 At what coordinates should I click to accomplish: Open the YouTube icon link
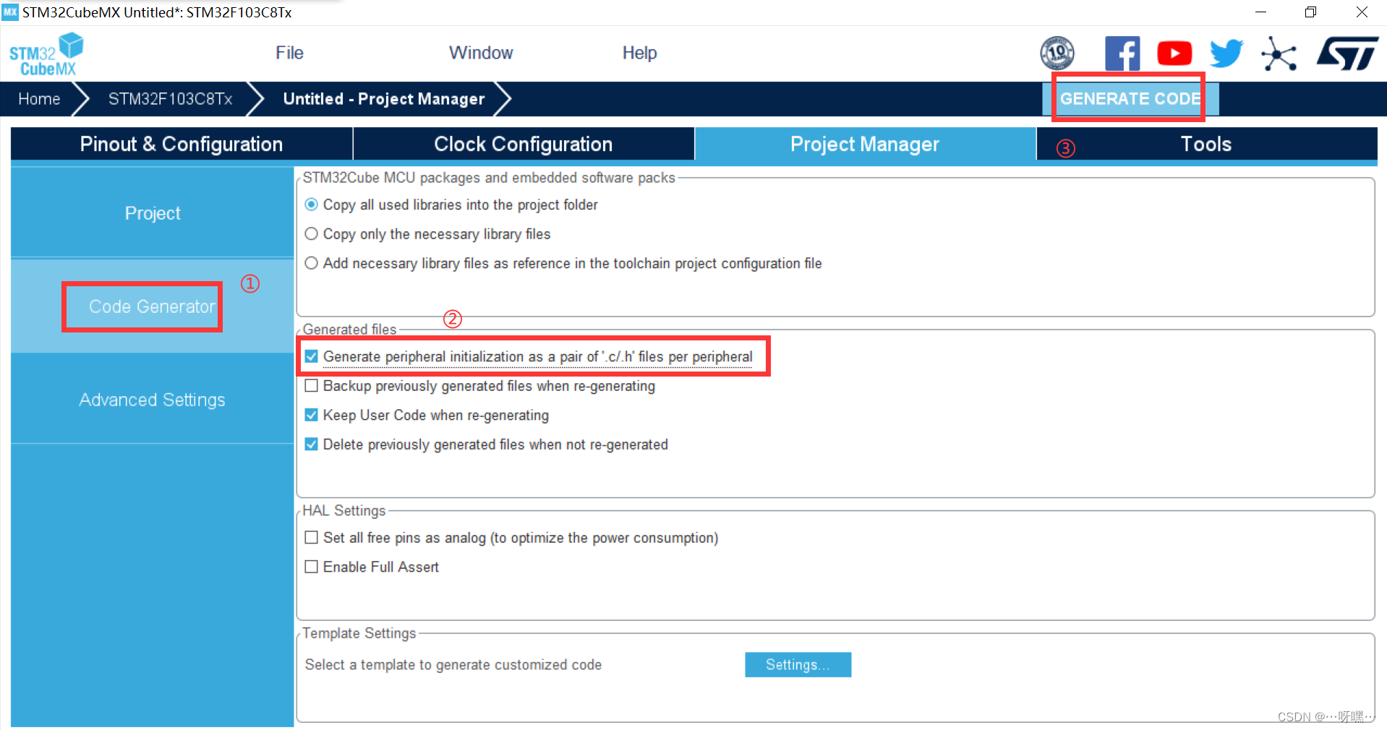pyautogui.click(x=1174, y=53)
